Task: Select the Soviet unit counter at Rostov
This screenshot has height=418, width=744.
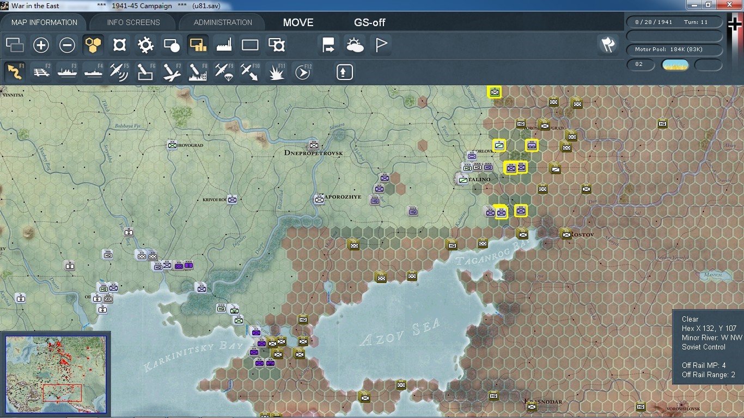Action: point(566,234)
